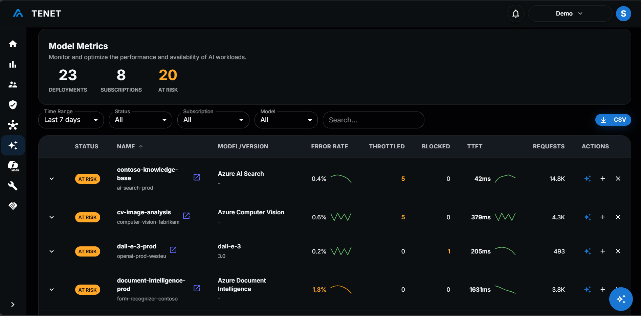
Task: Open external link for document-intelligence-prod
Action: [197, 288]
